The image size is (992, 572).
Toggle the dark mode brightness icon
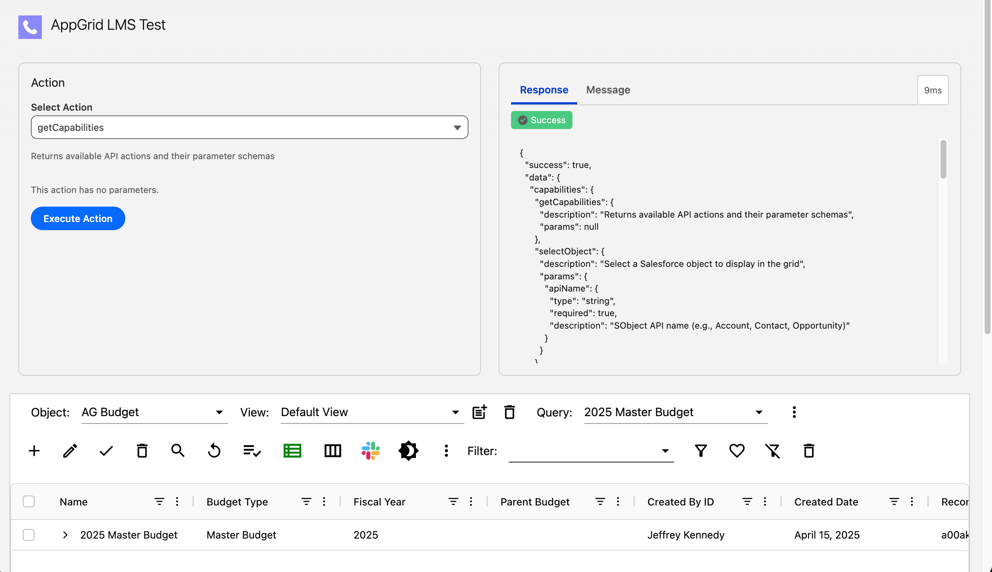coord(408,451)
